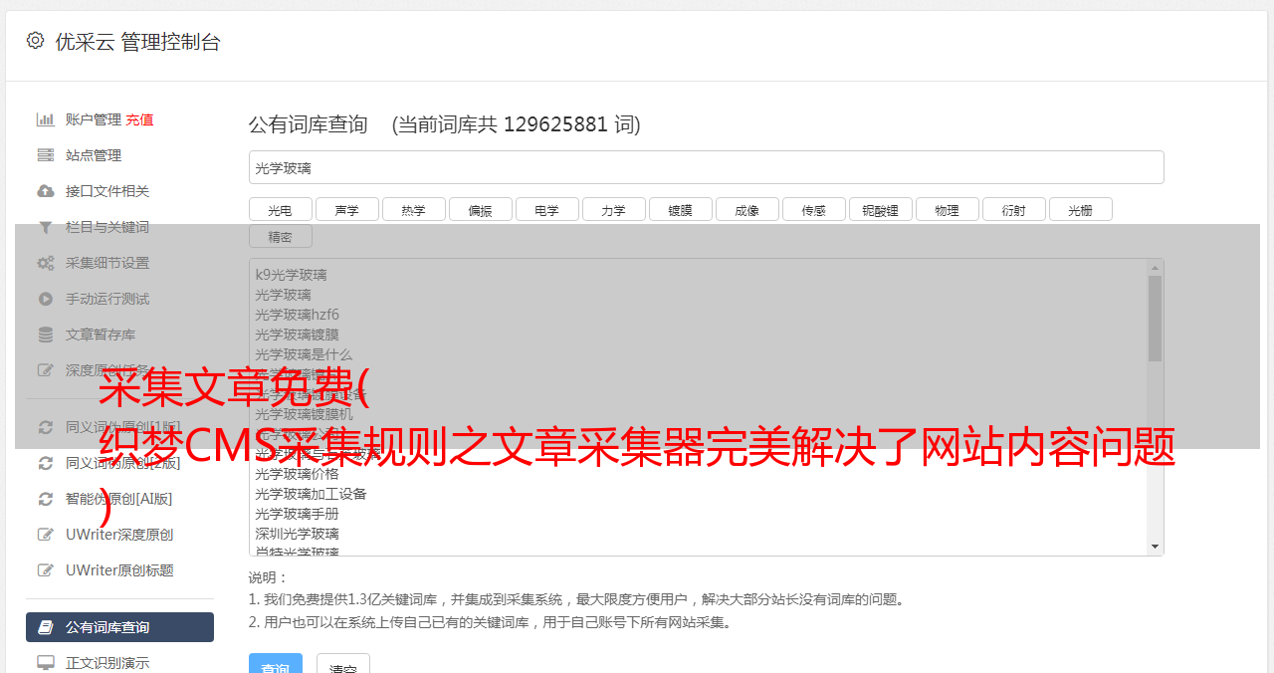
Task: Select the 栏目与关键词 menu entry
Action: [x=107, y=227]
